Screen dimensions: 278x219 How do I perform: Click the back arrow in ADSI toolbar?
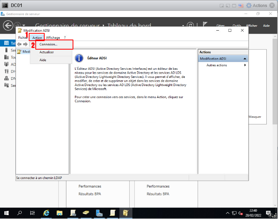pos(19,45)
